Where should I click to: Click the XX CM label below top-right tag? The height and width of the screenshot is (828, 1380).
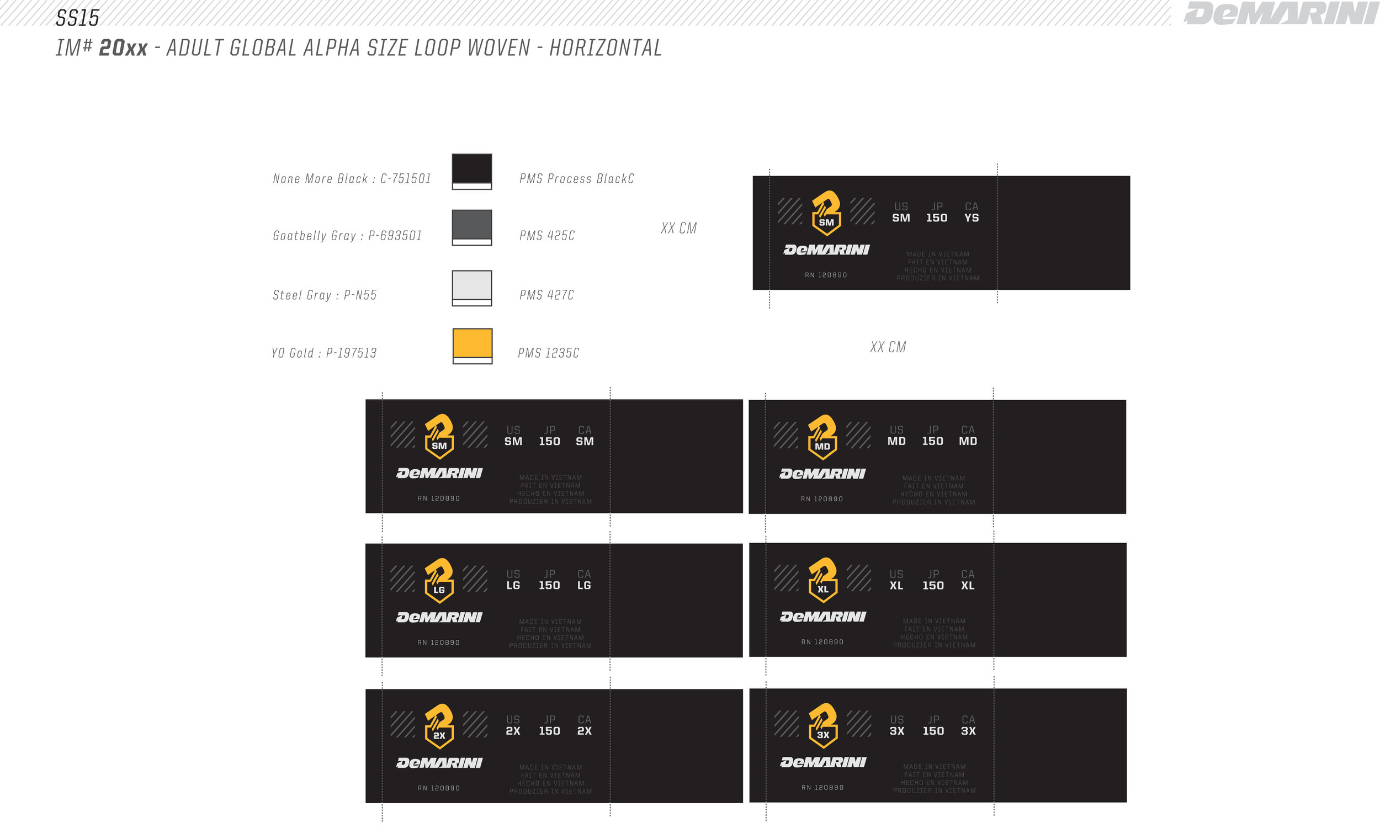click(888, 347)
